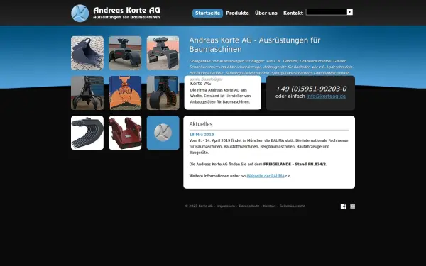Go to Über uns page
The width and height of the screenshot is (426, 266).
[x=266, y=13]
